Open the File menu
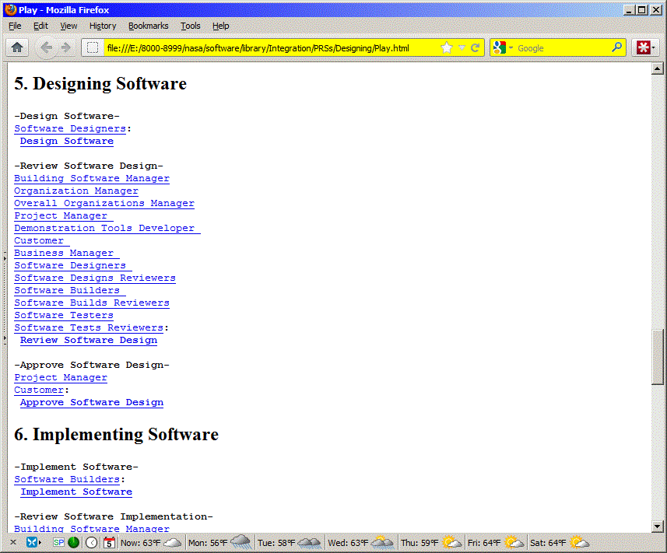Image resolution: width=667 pixels, height=553 pixels. click(15, 26)
